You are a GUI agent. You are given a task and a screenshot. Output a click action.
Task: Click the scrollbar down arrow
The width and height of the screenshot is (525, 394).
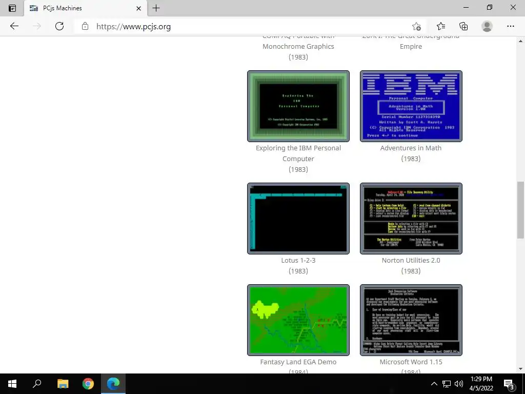(x=520, y=369)
